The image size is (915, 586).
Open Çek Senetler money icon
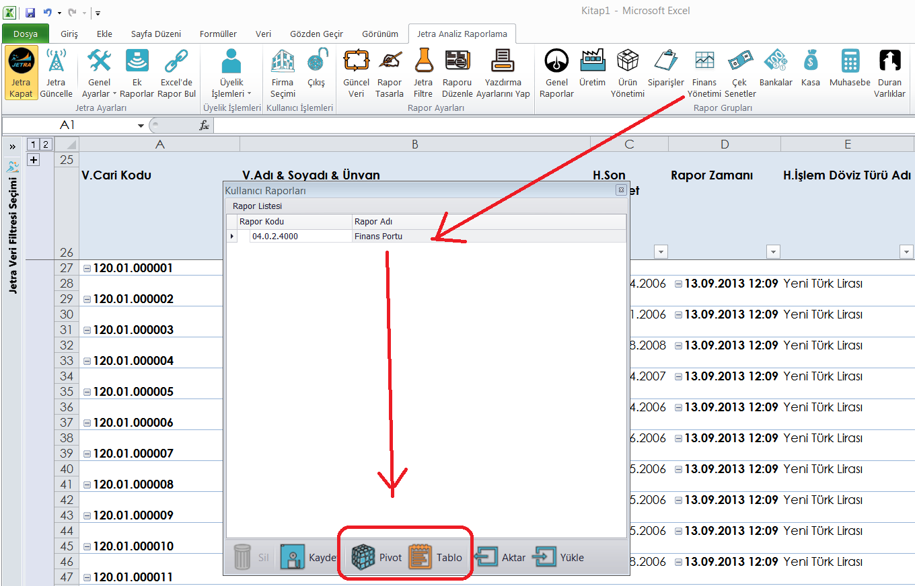click(x=740, y=61)
